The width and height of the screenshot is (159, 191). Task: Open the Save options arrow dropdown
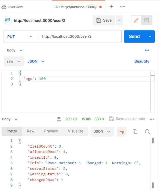click(x=119, y=21)
